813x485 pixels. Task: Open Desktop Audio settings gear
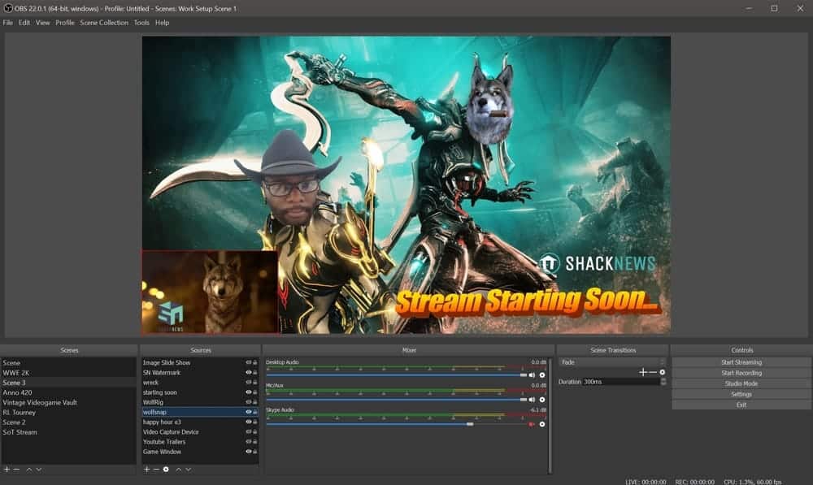tap(541, 375)
